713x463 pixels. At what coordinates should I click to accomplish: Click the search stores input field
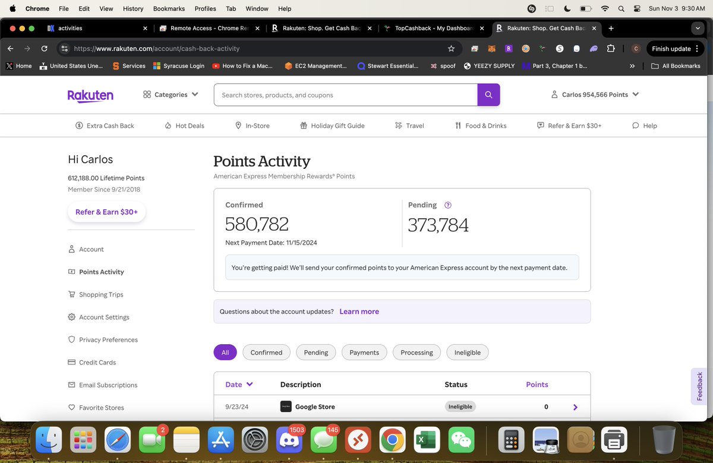point(346,95)
